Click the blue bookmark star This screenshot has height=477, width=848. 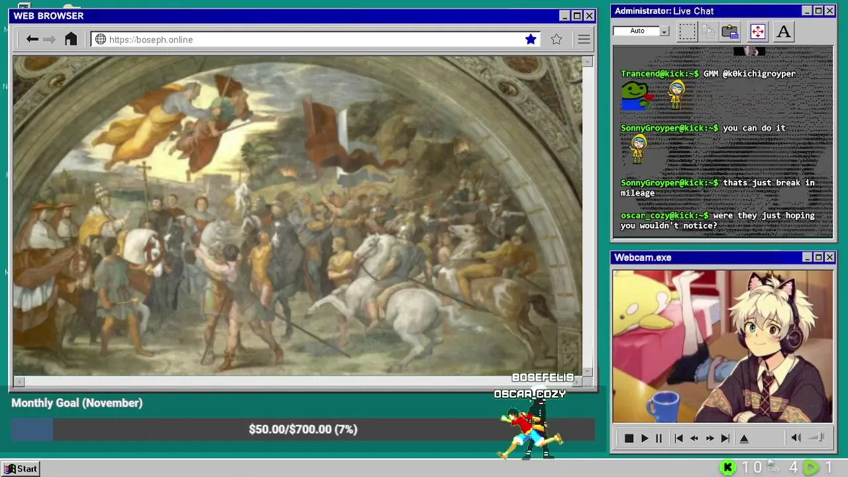click(531, 40)
